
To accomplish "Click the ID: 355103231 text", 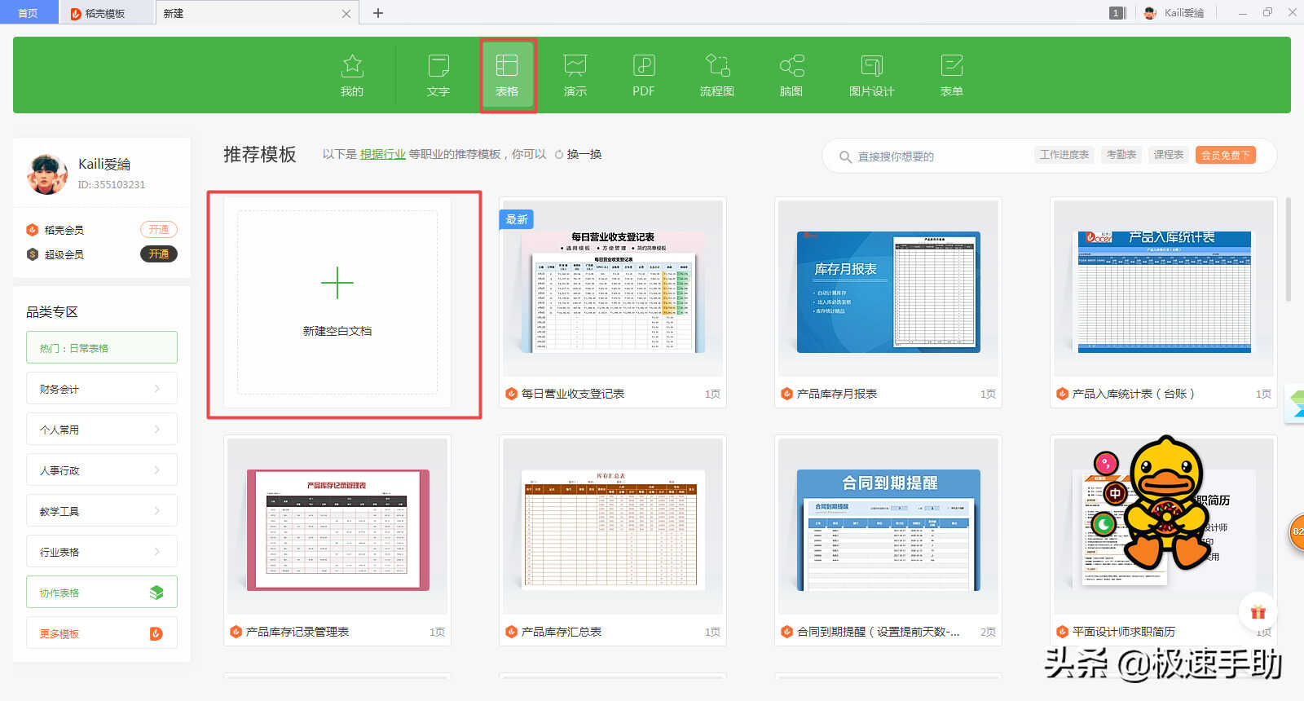I will pyautogui.click(x=112, y=185).
